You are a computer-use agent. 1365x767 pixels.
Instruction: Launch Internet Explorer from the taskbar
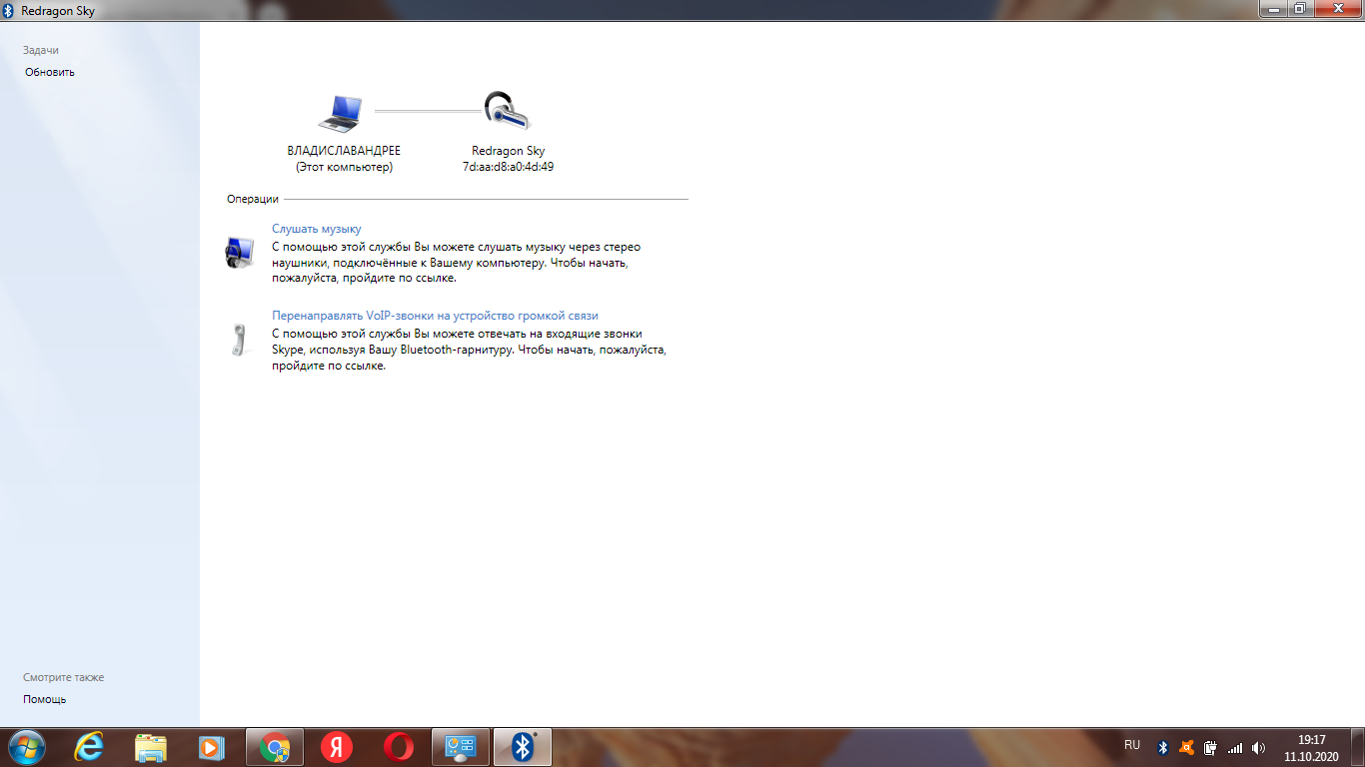click(x=90, y=747)
